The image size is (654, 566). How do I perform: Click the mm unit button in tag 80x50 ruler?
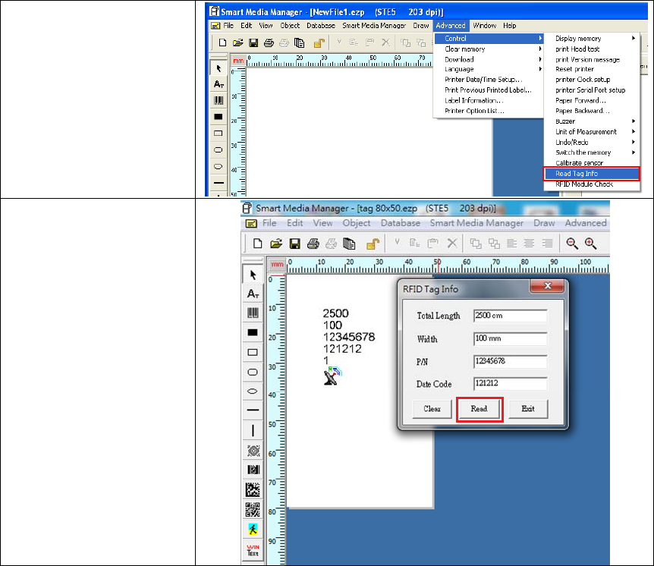(277, 265)
